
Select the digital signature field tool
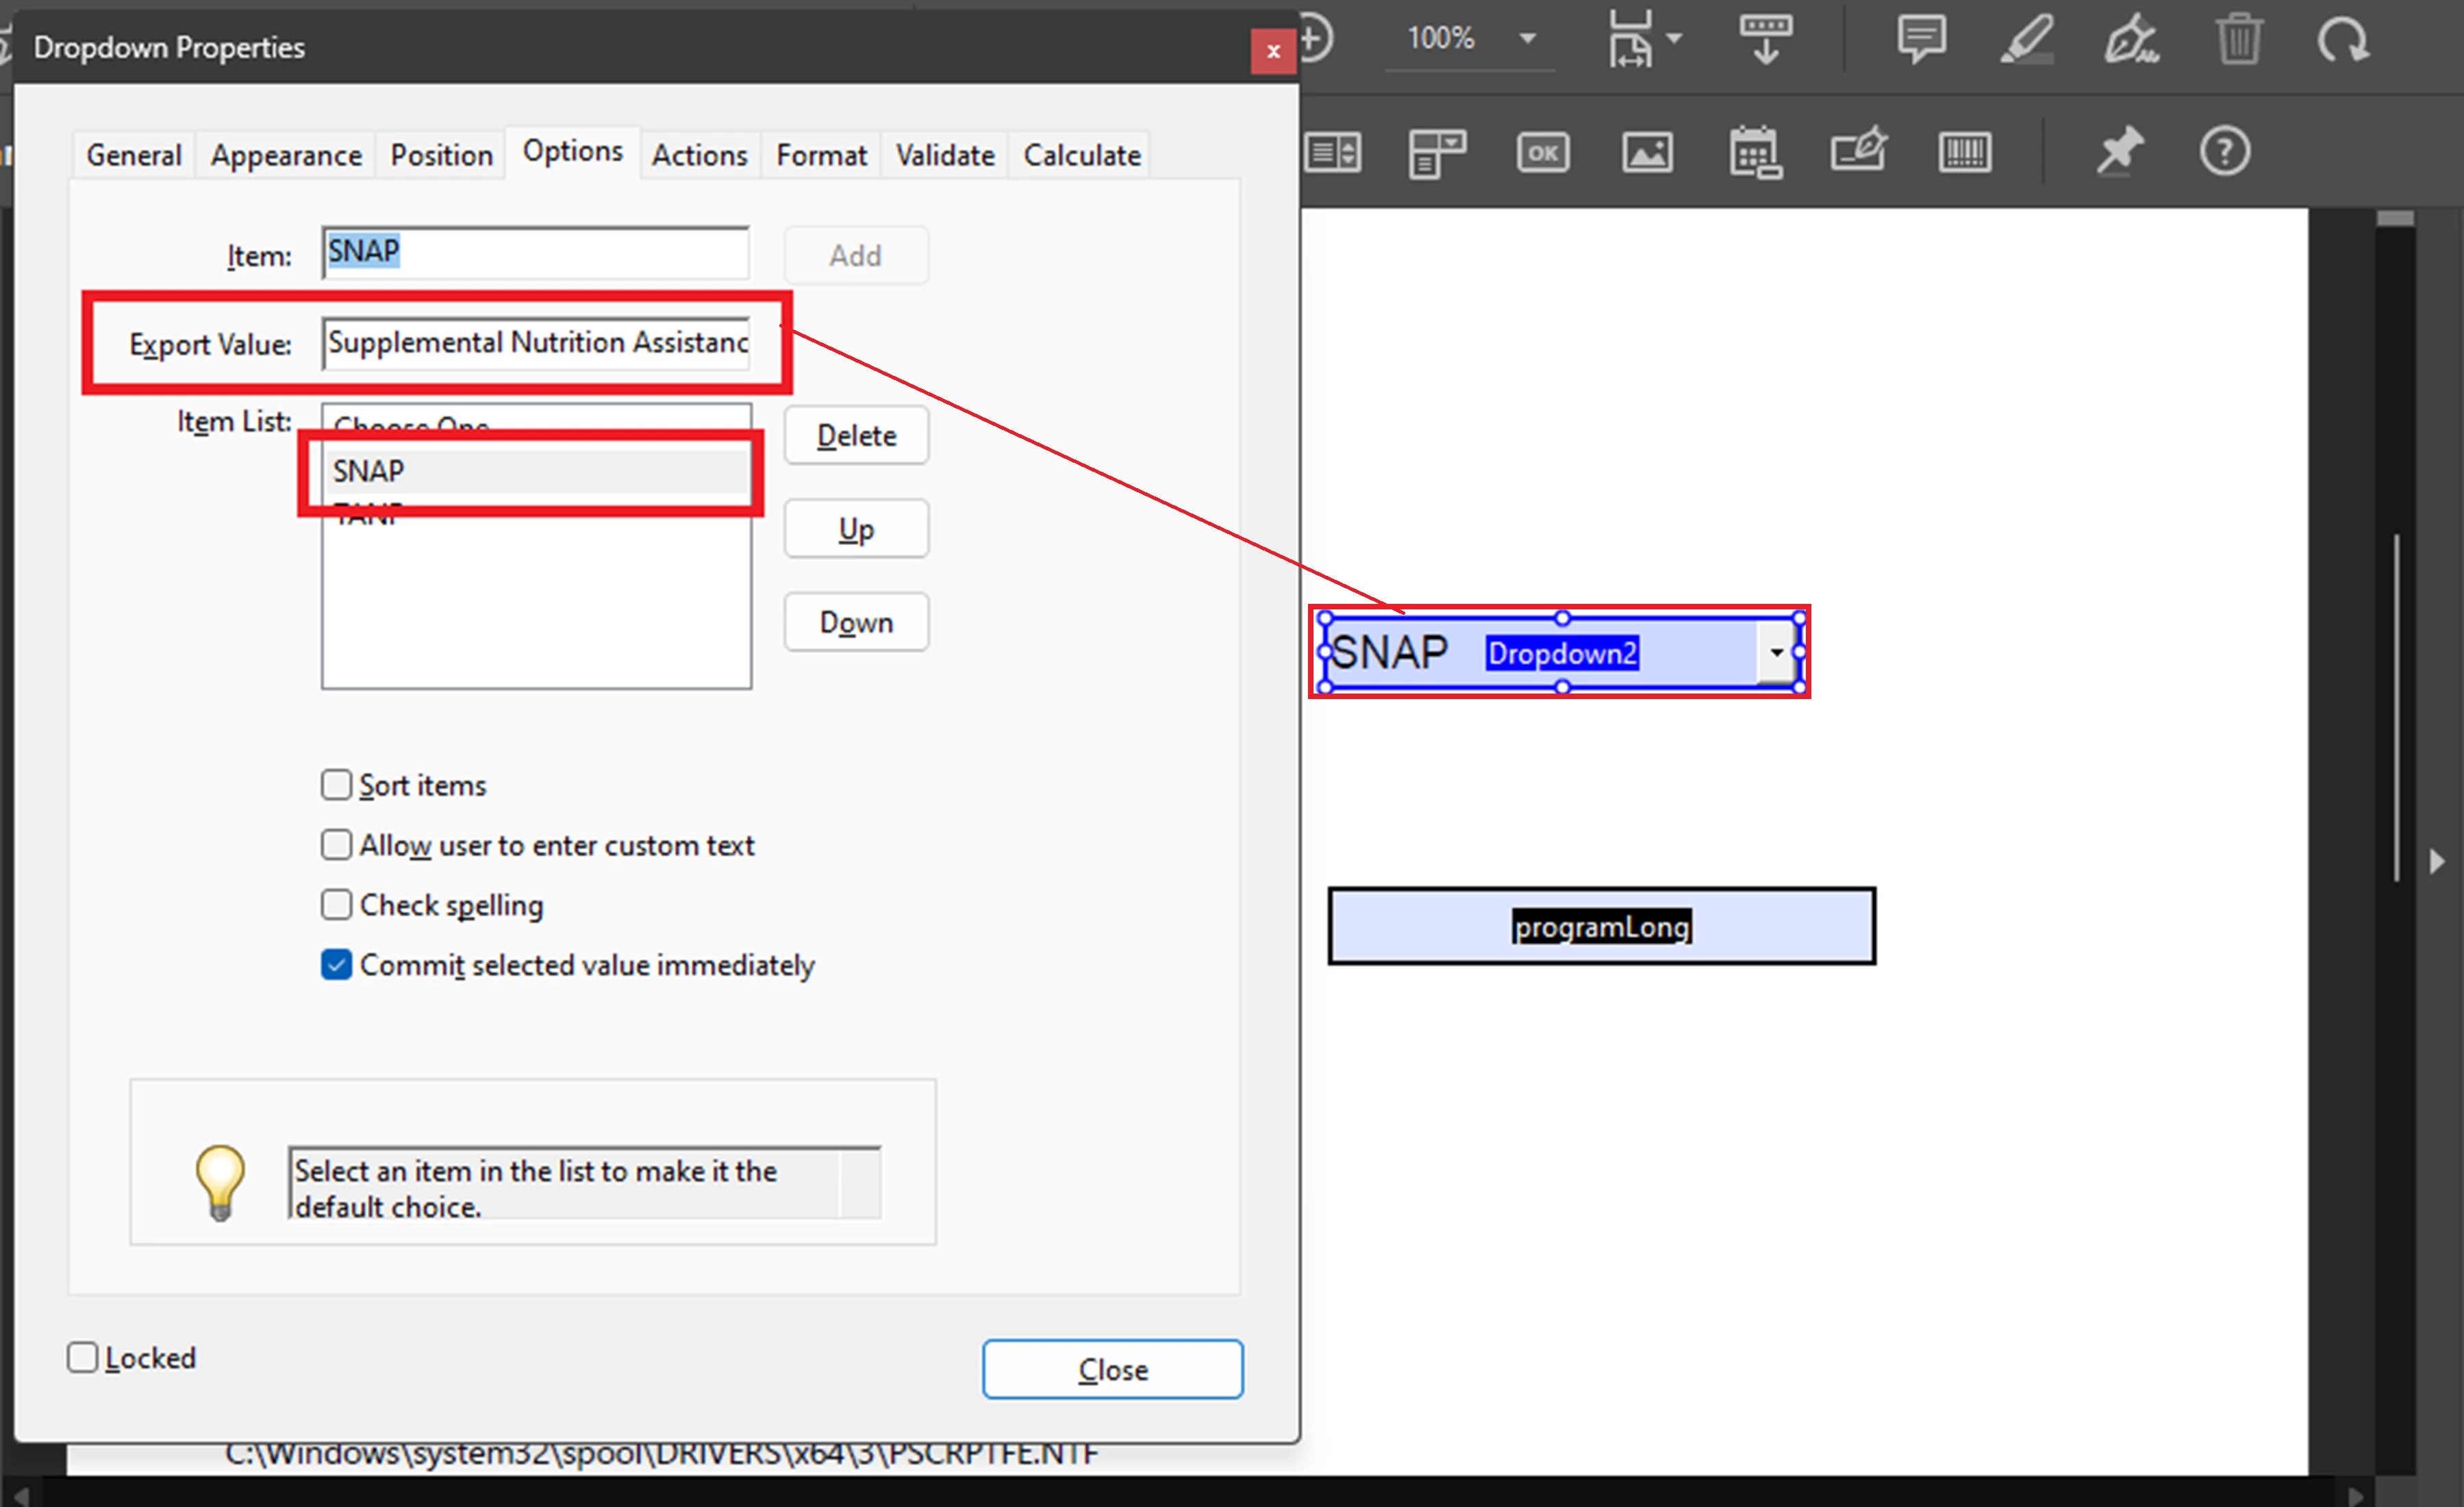(1858, 151)
